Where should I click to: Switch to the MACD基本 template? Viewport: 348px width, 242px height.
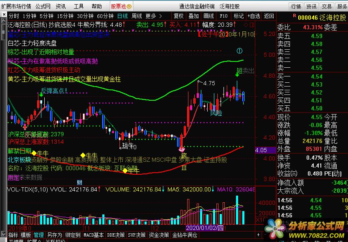tap(94, 234)
